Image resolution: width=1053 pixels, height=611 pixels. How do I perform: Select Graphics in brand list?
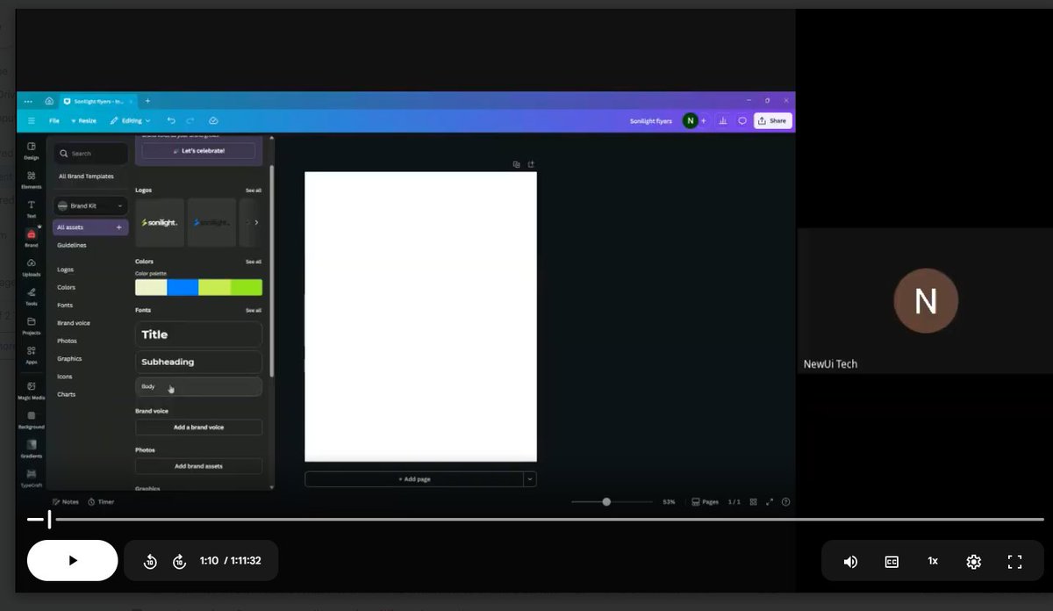click(x=69, y=358)
